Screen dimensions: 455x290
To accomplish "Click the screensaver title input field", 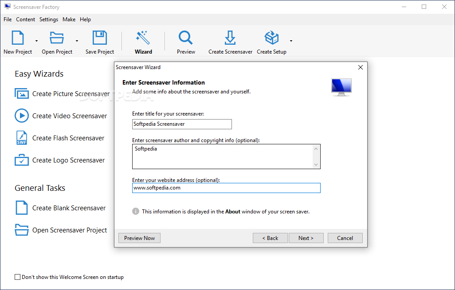I will 182,124.
